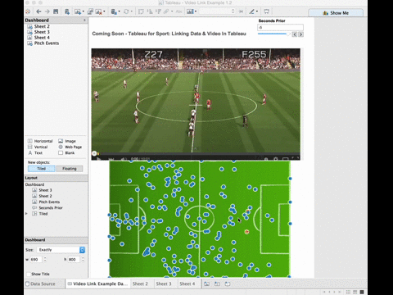Click the Horizontal layout container object
Image resolution: width=393 pixels, height=295 pixels.
coord(40,141)
